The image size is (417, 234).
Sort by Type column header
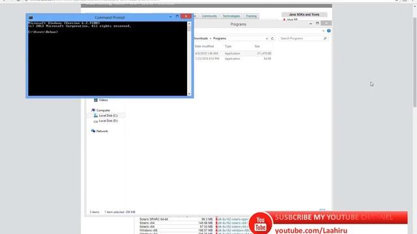(x=228, y=46)
